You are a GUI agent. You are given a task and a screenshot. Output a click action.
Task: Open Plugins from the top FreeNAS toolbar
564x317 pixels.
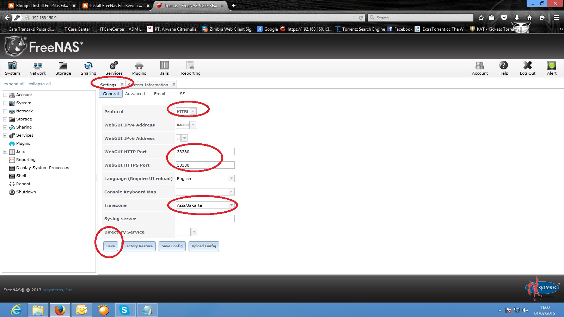139,68
